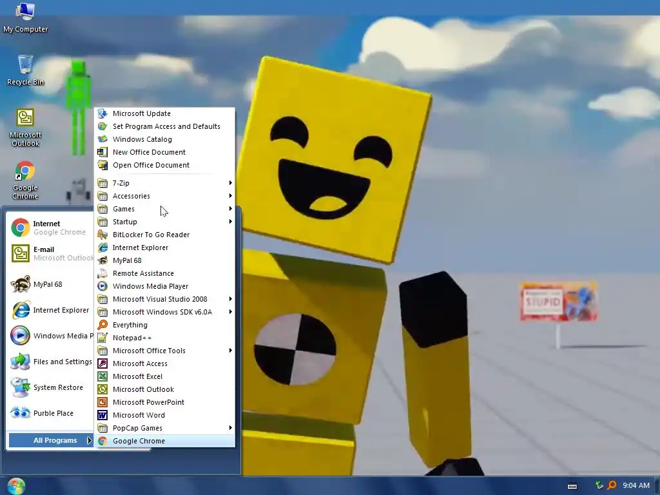This screenshot has height=495, width=660.
Task: Expand Microsoft Office Tools submenu arrow
Action: 230,351
